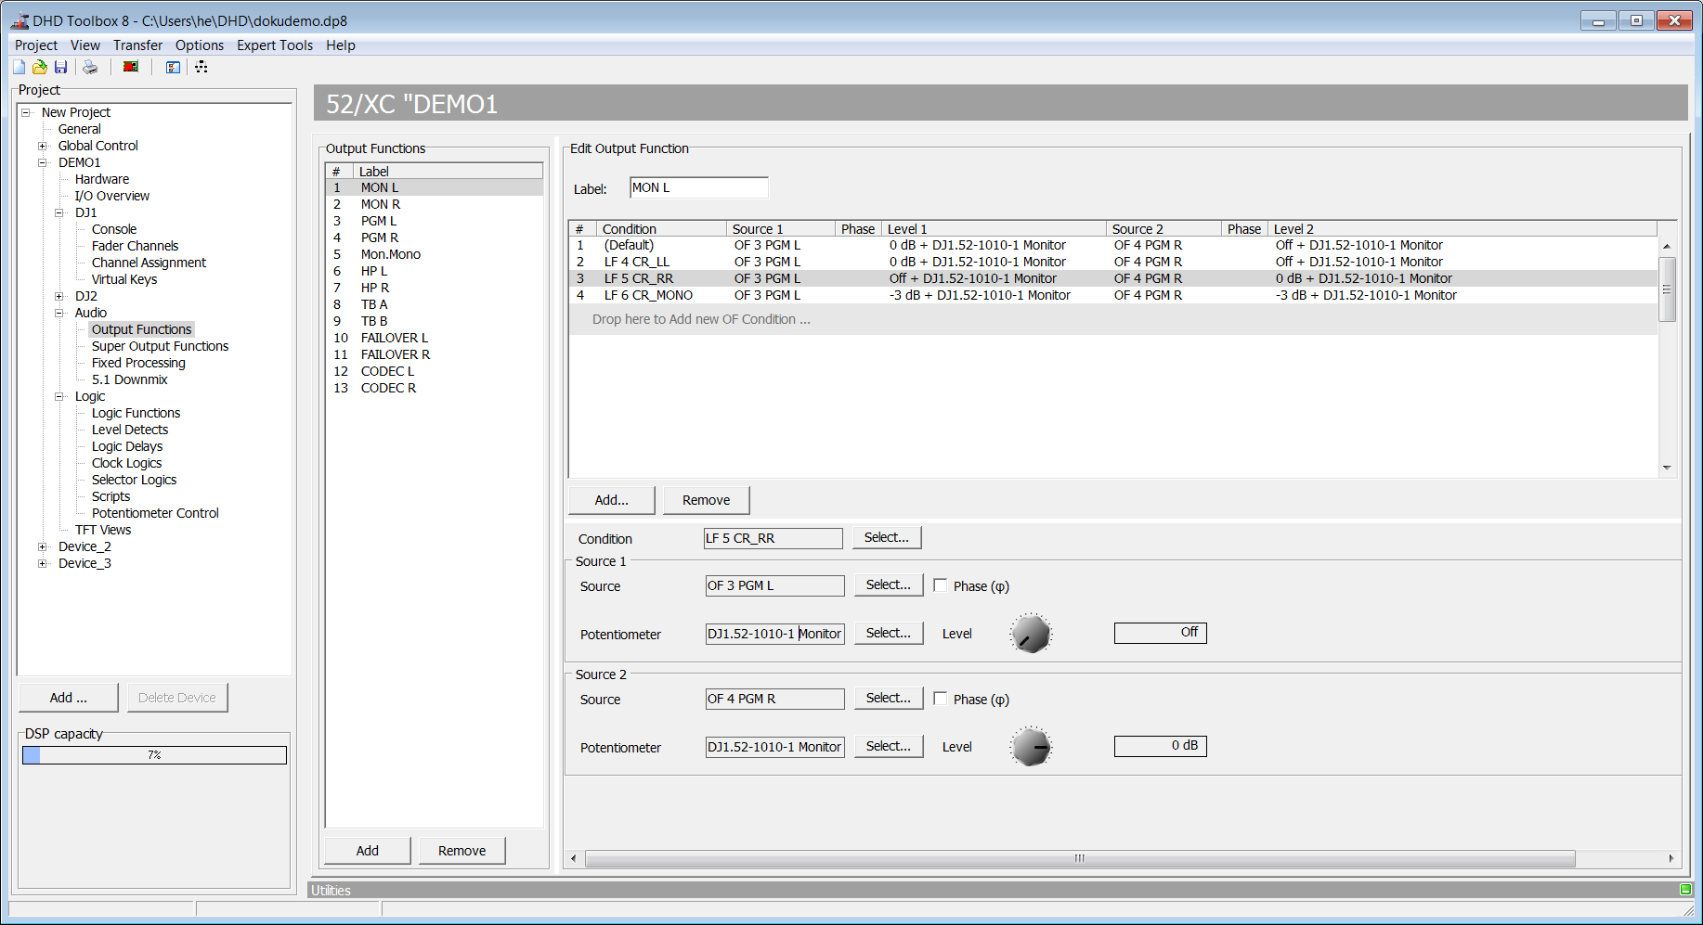Viewport: 1703px width, 925px height.
Task: Click the Condition Select... button
Action: point(886,537)
